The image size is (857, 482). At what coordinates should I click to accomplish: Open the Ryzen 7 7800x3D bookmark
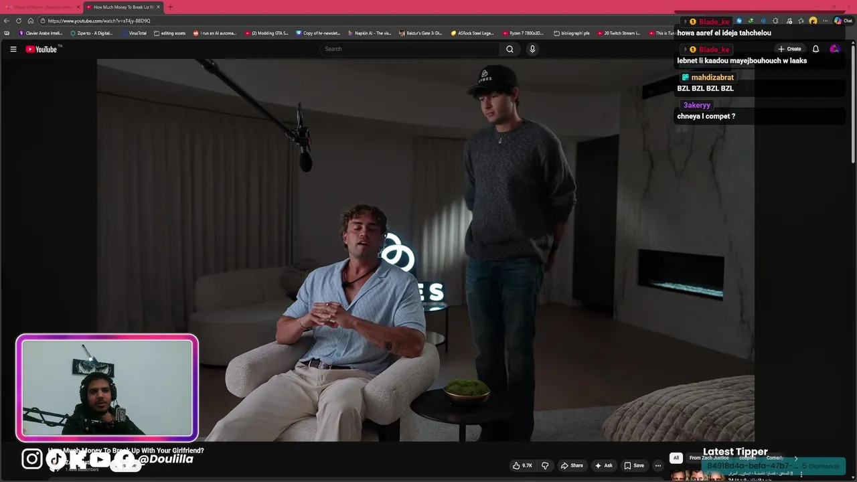pos(524,33)
